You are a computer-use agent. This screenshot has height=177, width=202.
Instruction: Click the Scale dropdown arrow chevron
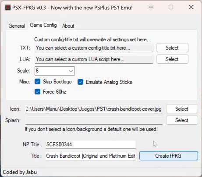(x=71, y=71)
